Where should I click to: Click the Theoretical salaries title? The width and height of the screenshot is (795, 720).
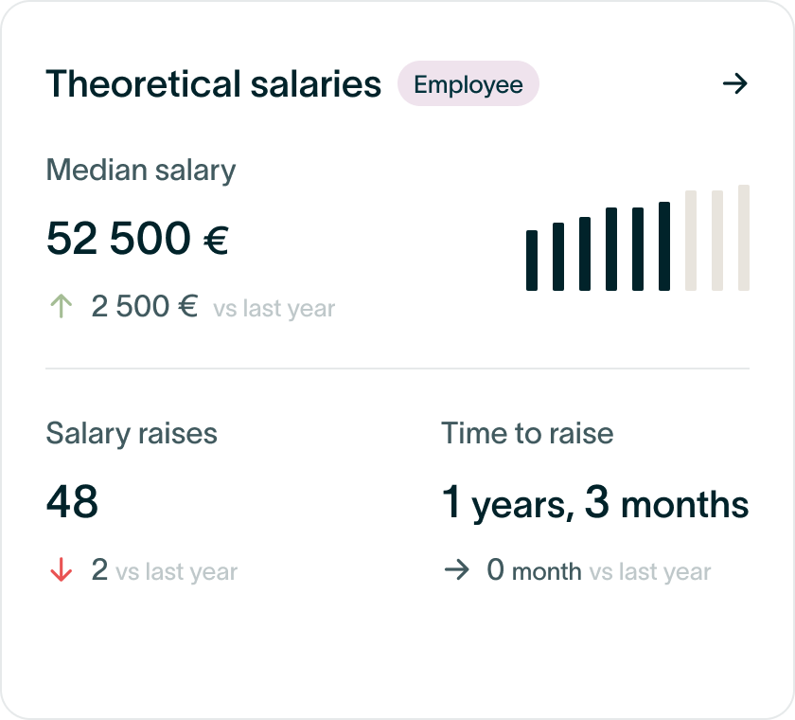click(214, 83)
